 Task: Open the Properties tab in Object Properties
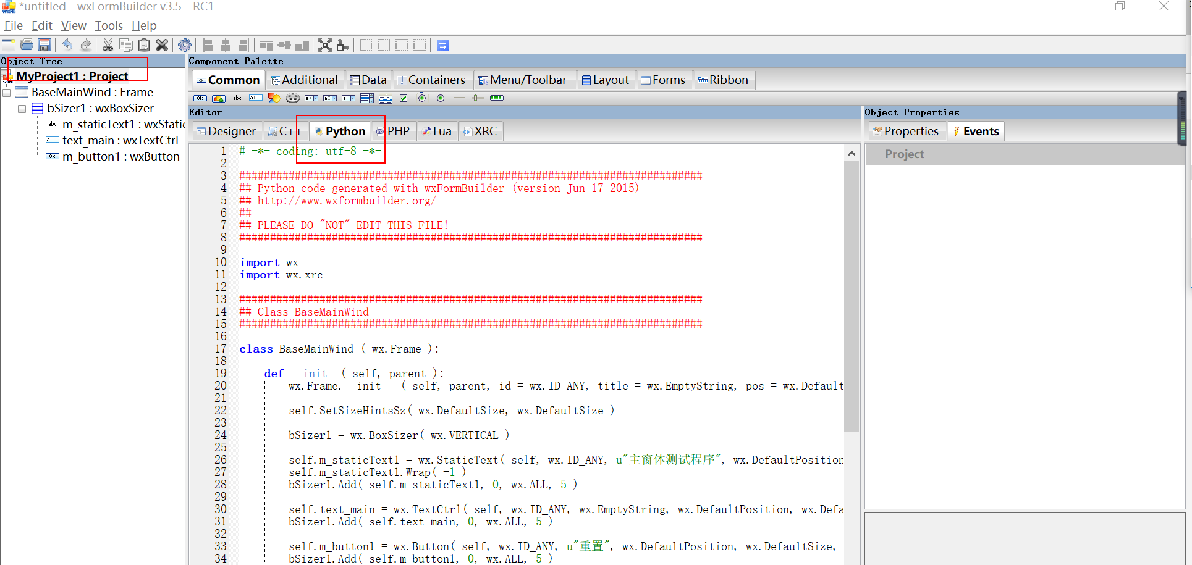tap(906, 131)
